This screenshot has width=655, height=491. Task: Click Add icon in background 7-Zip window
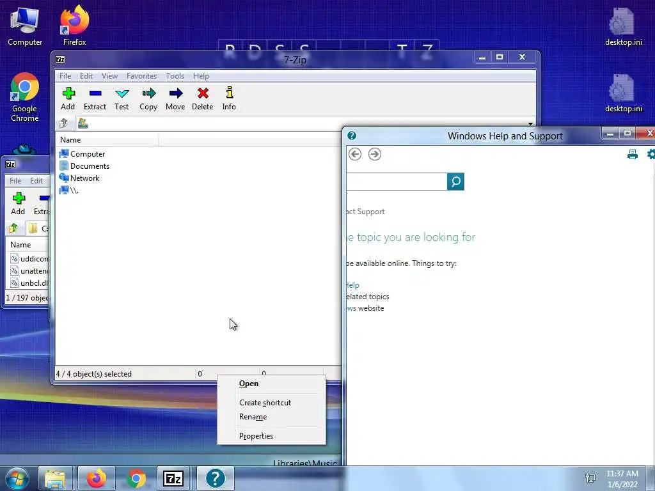point(19,203)
